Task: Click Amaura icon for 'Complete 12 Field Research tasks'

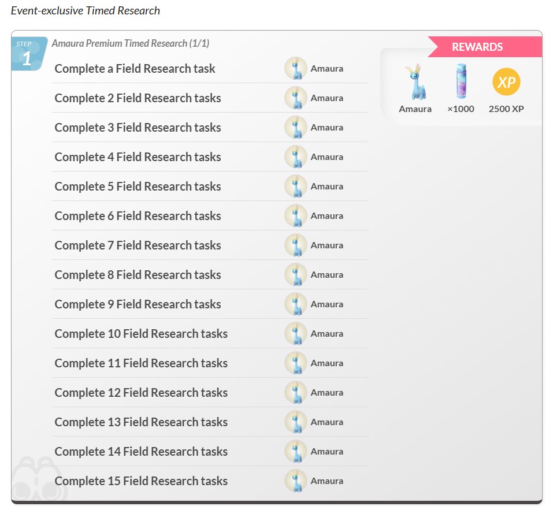Action: point(296,393)
